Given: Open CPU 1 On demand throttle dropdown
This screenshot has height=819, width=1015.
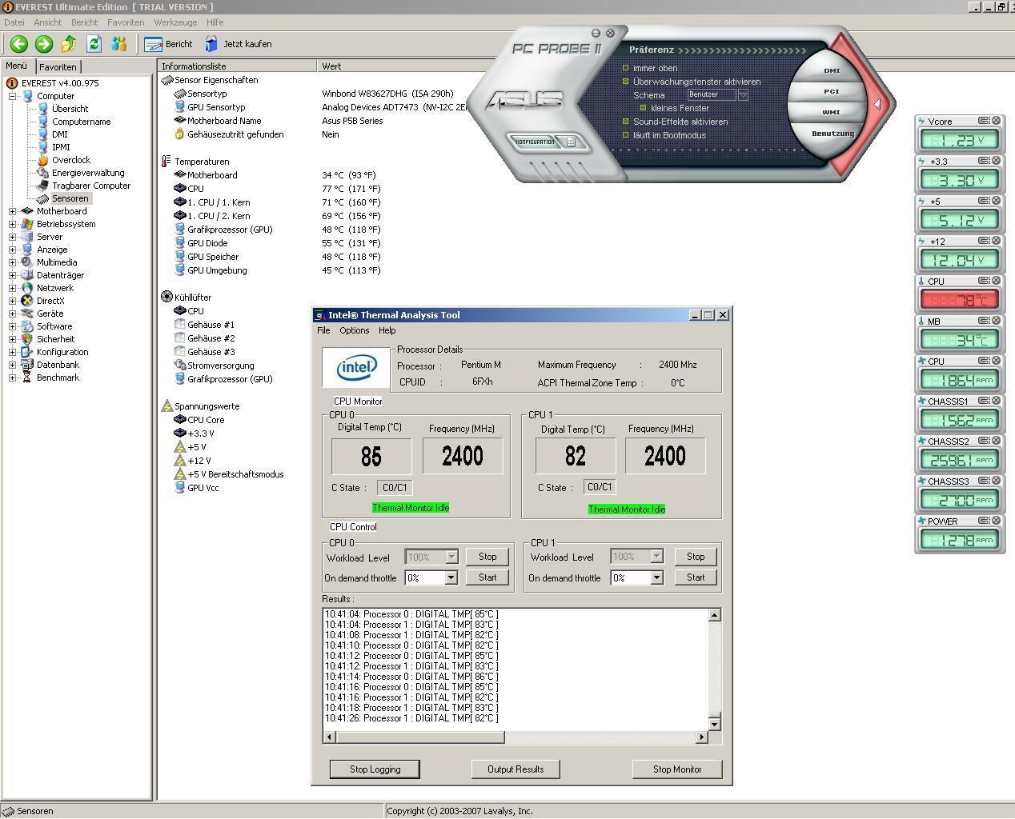Looking at the screenshot, I should pyautogui.click(x=656, y=577).
